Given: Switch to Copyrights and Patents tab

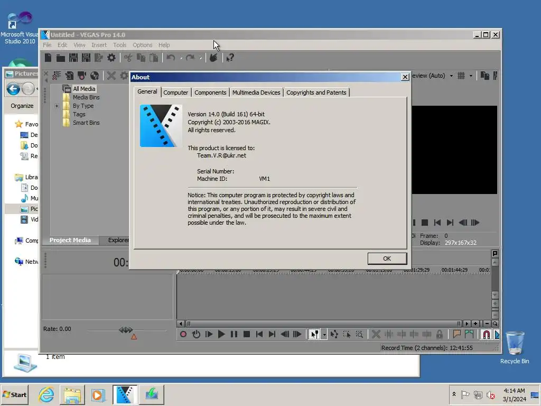Looking at the screenshot, I should (316, 93).
